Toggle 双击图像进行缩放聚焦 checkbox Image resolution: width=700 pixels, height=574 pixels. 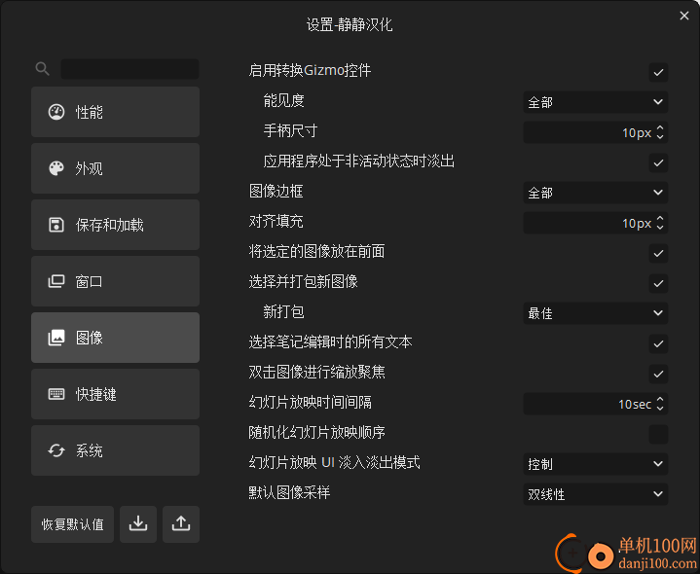tap(658, 374)
